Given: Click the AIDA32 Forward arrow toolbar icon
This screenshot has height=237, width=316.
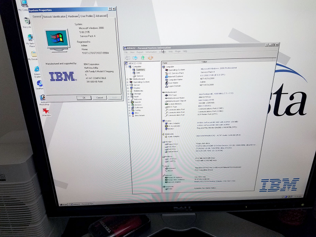Looking at the screenshot, I should point(135,58).
